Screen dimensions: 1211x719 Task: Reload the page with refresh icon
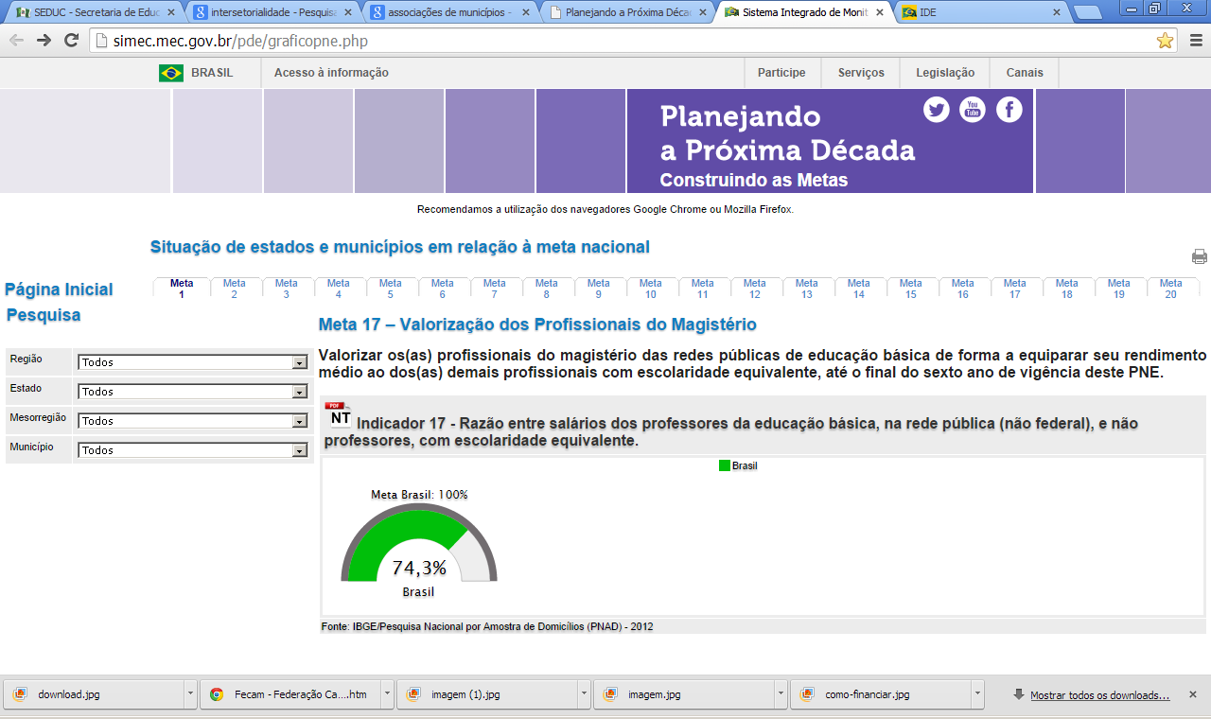tap(71, 41)
